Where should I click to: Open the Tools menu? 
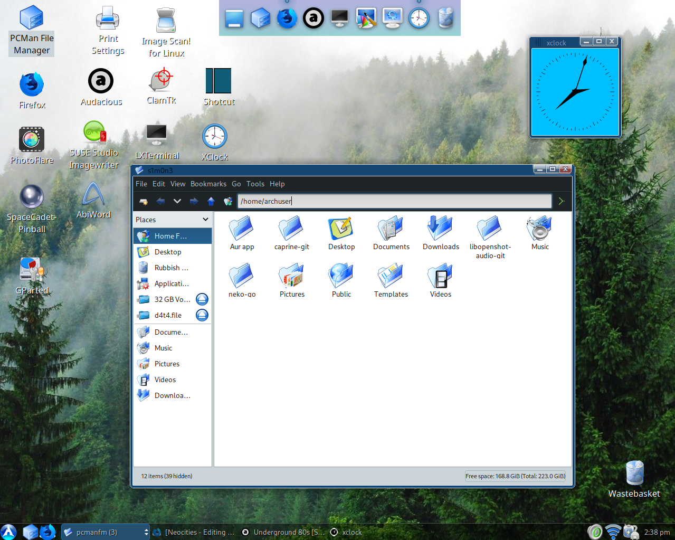pos(255,184)
